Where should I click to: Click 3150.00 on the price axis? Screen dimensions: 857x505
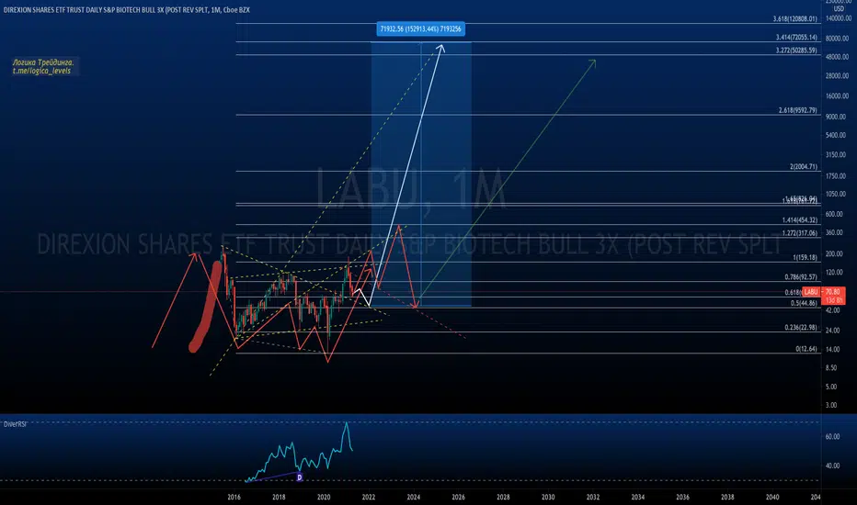836,155
